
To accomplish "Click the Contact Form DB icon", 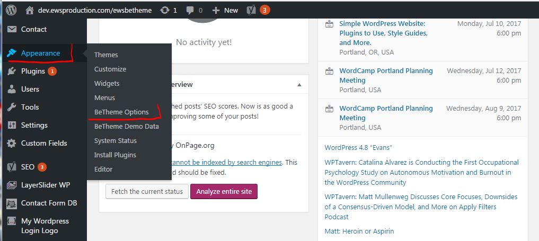I will point(12,203).
